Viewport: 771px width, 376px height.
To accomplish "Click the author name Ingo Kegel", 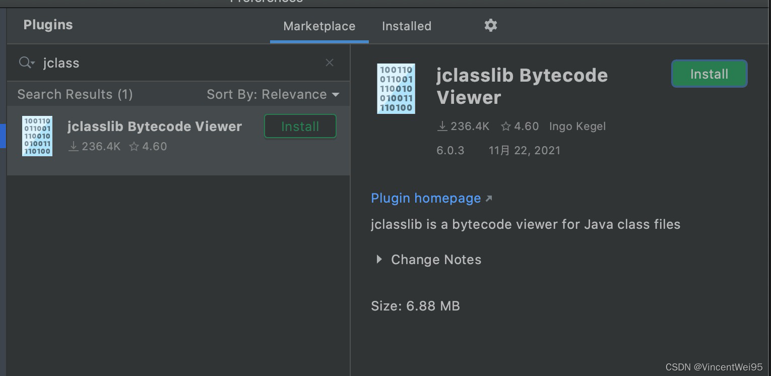I will 577,127.
